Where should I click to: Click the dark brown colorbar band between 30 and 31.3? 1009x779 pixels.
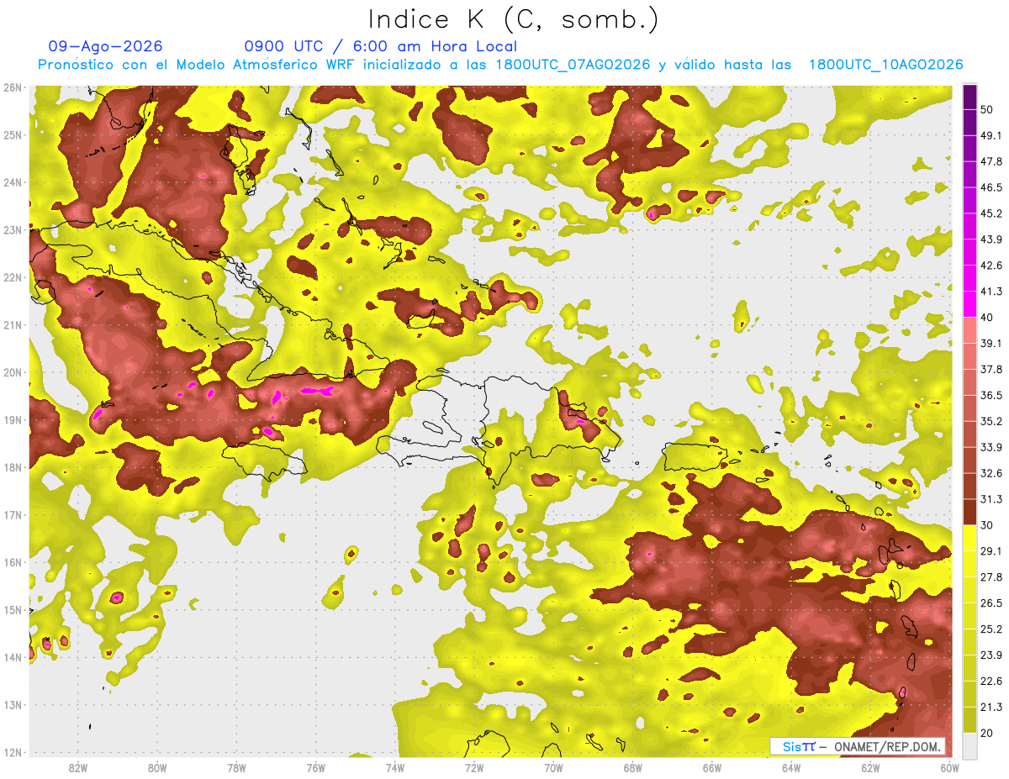(x=969, y=513)
